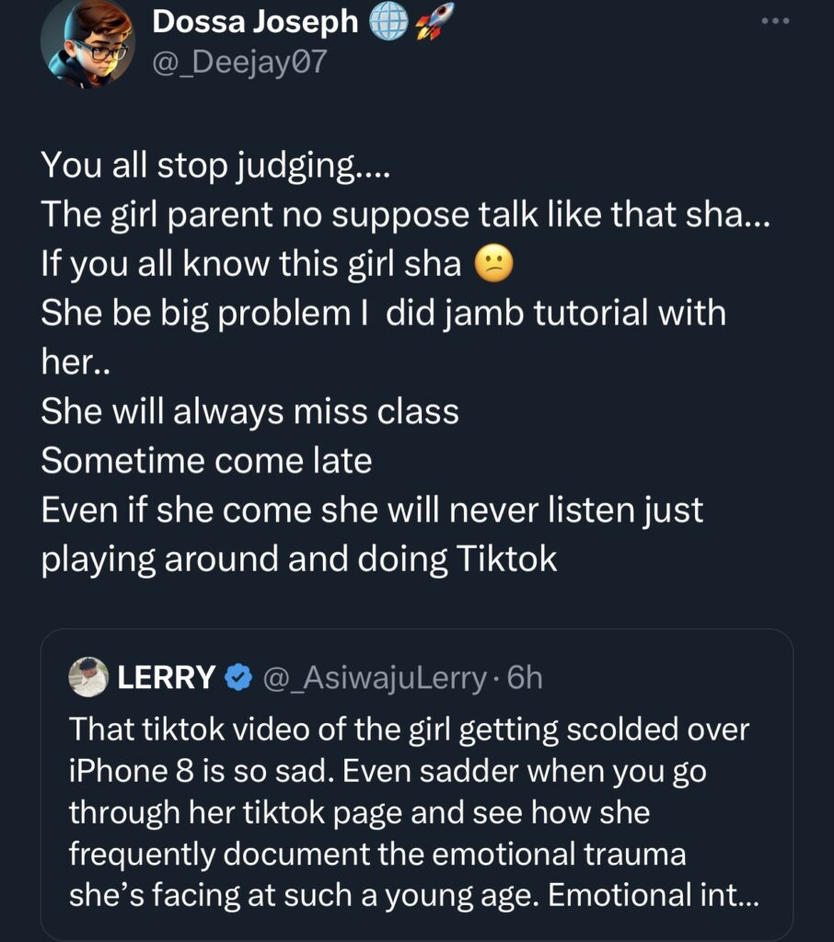This screenshot has width=834, height=942.
Task: Click the @_AsiwajuLerry handle
Action: [376, 679]
